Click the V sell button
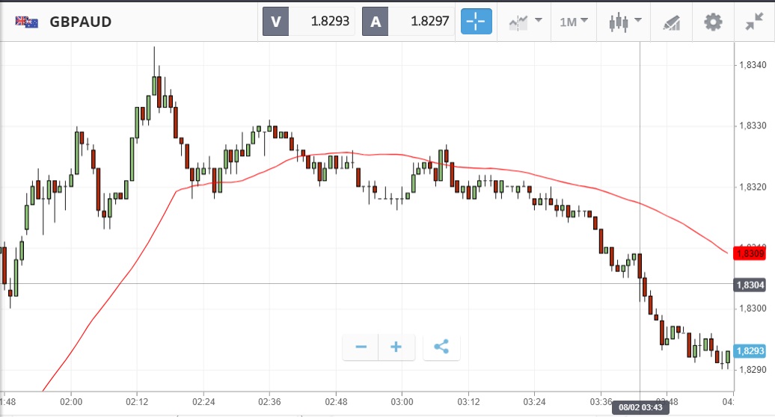The image size is (775, 417). click(x=275, y=22)
